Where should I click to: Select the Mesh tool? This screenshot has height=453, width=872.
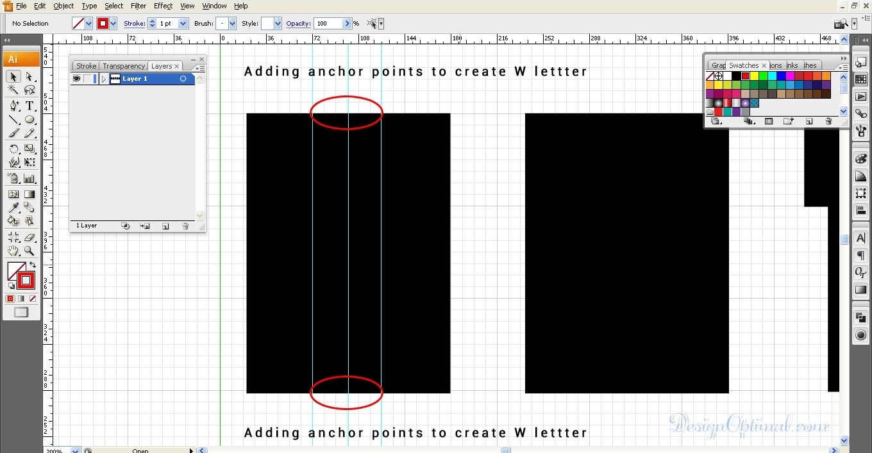(13, 194)
